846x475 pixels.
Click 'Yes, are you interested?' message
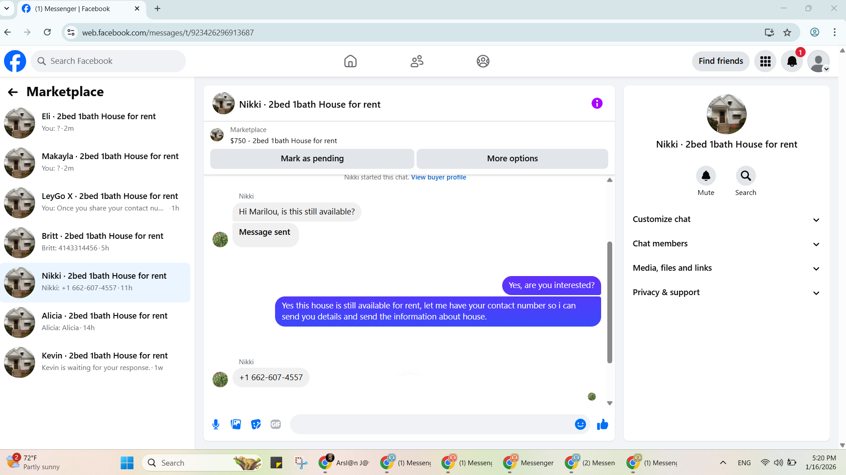(551, 285)
